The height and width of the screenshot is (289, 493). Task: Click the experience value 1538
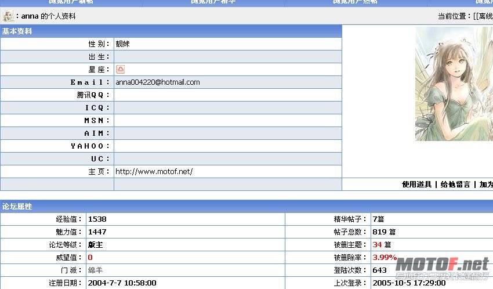(x=97, y=219)
